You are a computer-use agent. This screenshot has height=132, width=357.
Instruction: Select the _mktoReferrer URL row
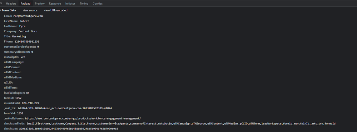[73, 118]
